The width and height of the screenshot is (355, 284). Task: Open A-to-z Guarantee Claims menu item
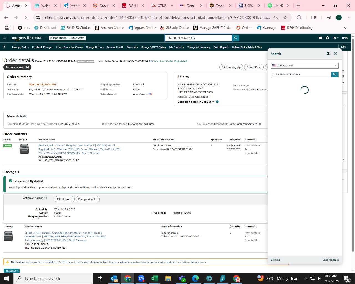69,47
